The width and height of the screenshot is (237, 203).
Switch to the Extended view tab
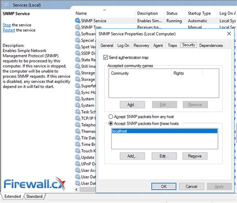12,196
